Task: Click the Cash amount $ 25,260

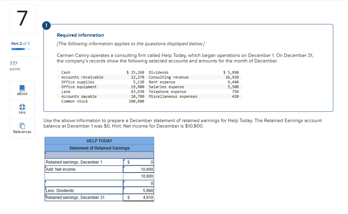Action: pyautogui.click(x=135, y=72)
